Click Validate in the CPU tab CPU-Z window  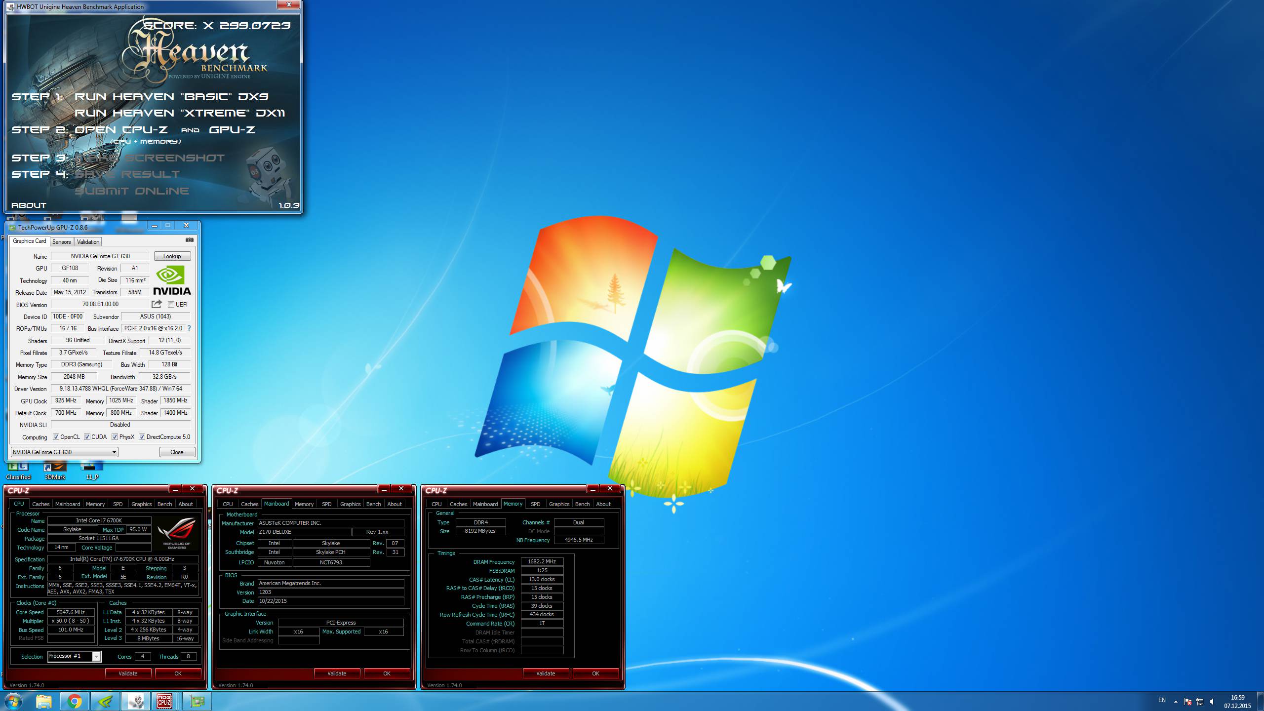[128, 673]
